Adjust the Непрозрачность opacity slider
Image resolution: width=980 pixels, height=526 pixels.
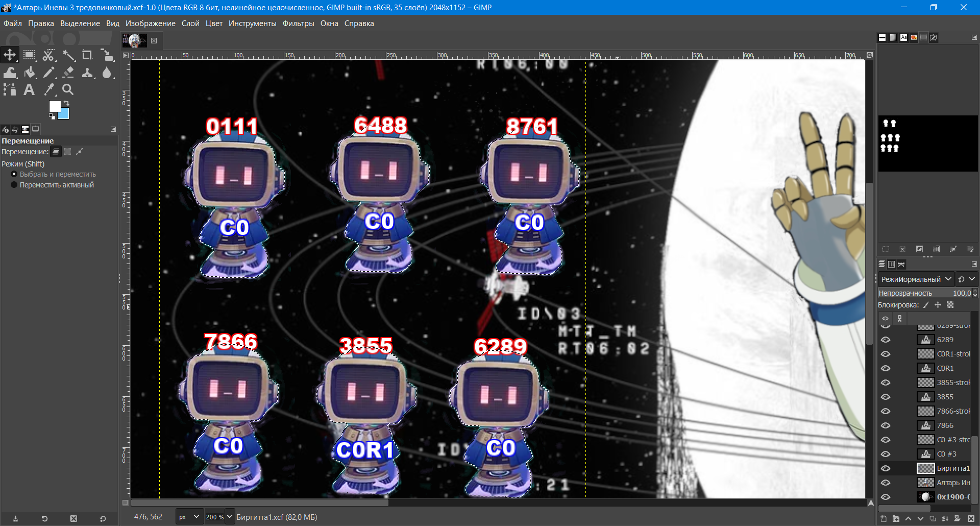coord(927,293)
